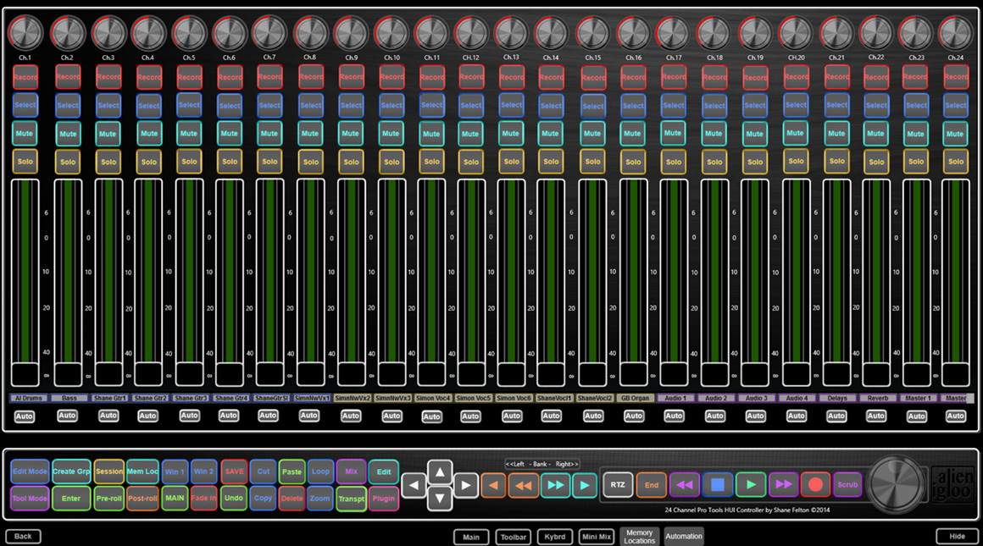Open the Memory Locations tab
Screen dimensions: 983x546
(x=640, y=537)
